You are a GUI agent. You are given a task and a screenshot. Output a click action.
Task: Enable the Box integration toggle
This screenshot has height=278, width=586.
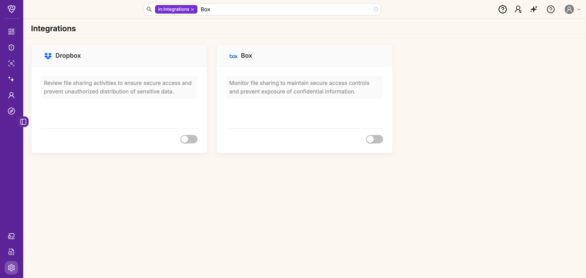[x=374, y=139]
